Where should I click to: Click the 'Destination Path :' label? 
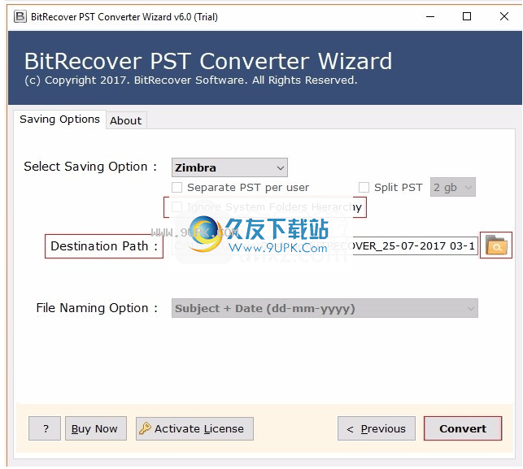104,246
